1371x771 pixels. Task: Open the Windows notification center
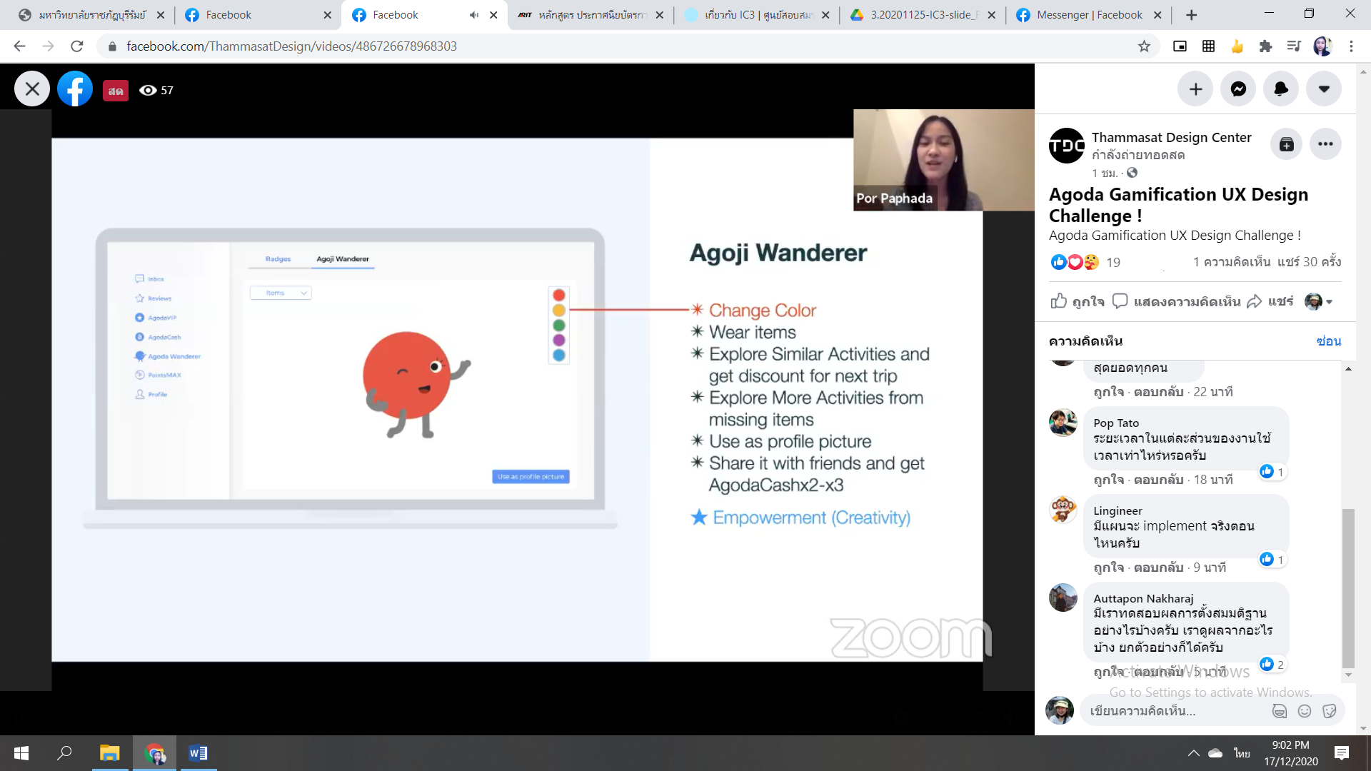(x=1342, y=753)
